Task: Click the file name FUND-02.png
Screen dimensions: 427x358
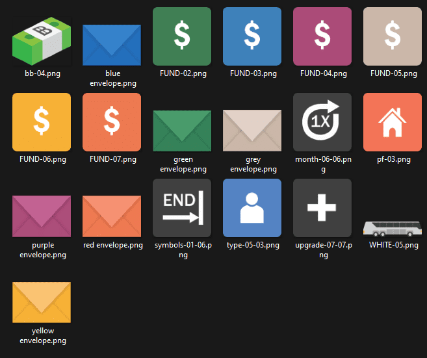Action: pos(183,73)
